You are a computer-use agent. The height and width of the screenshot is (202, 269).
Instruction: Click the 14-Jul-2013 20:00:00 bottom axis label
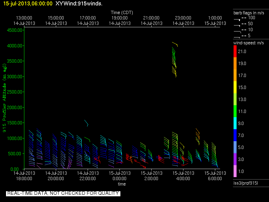pos(56,176)
